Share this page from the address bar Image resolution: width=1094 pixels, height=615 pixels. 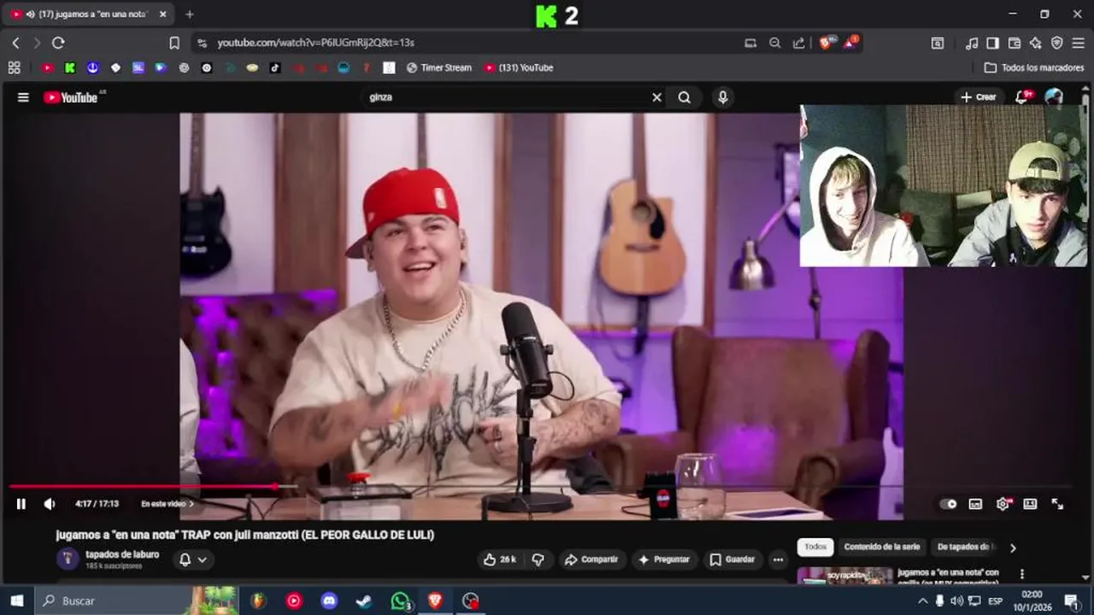pos(798,43)
